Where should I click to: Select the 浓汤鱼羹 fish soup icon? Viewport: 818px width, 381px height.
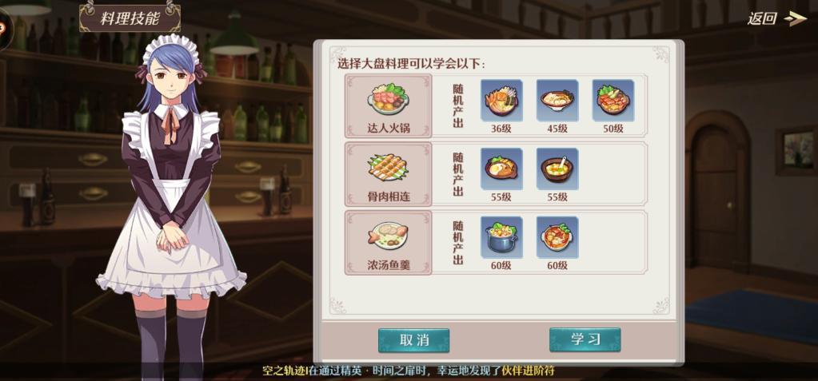pyautogui.click(x=388, y=242)
